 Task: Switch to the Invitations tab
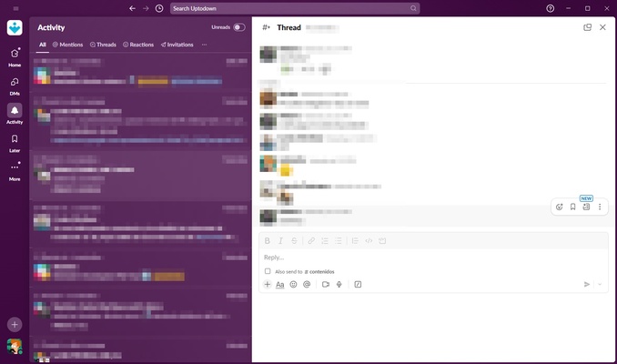(x=177, y=45)
